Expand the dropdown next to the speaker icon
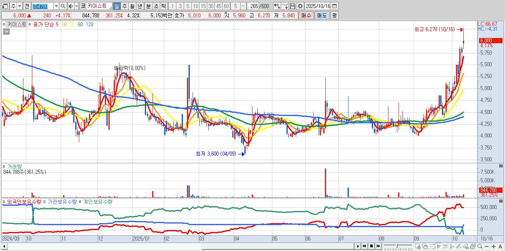The width and height of the screenshot is (505, 251). 76,6
